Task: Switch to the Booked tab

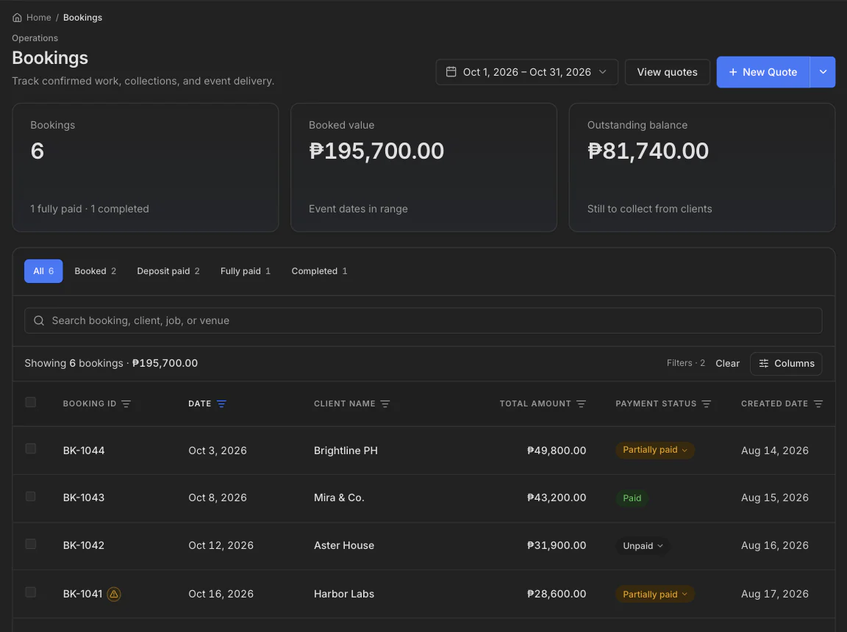Action: tap(95, 271)
